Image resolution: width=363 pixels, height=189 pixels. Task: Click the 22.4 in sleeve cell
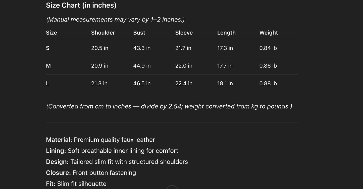(x=184, y=84)
